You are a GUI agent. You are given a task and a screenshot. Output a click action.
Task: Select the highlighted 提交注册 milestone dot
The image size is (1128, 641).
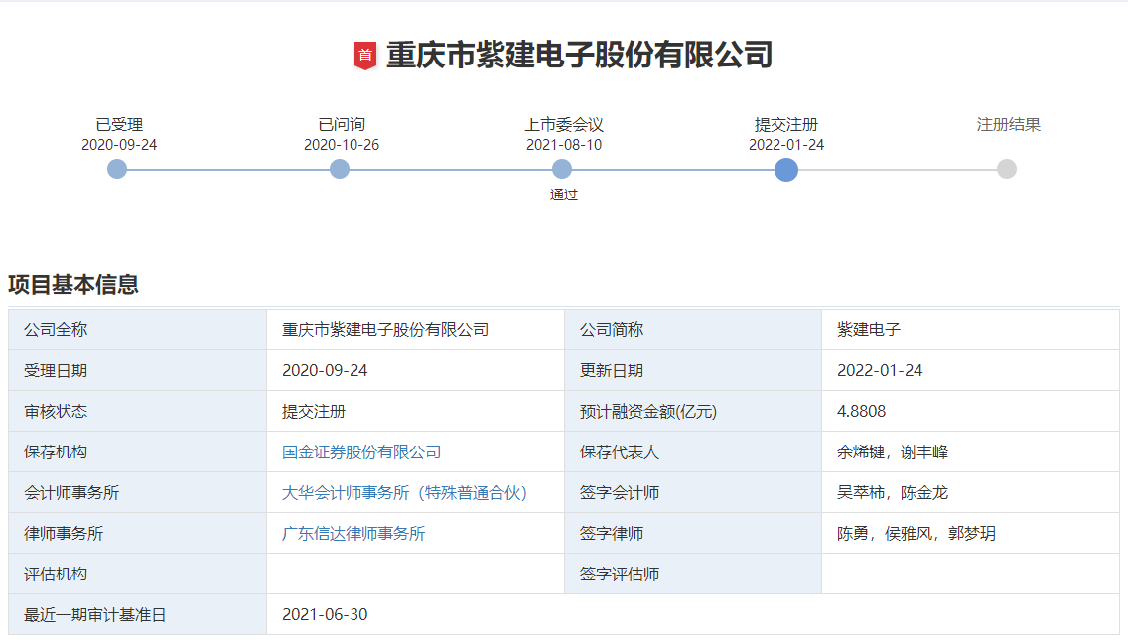(785, 170)
